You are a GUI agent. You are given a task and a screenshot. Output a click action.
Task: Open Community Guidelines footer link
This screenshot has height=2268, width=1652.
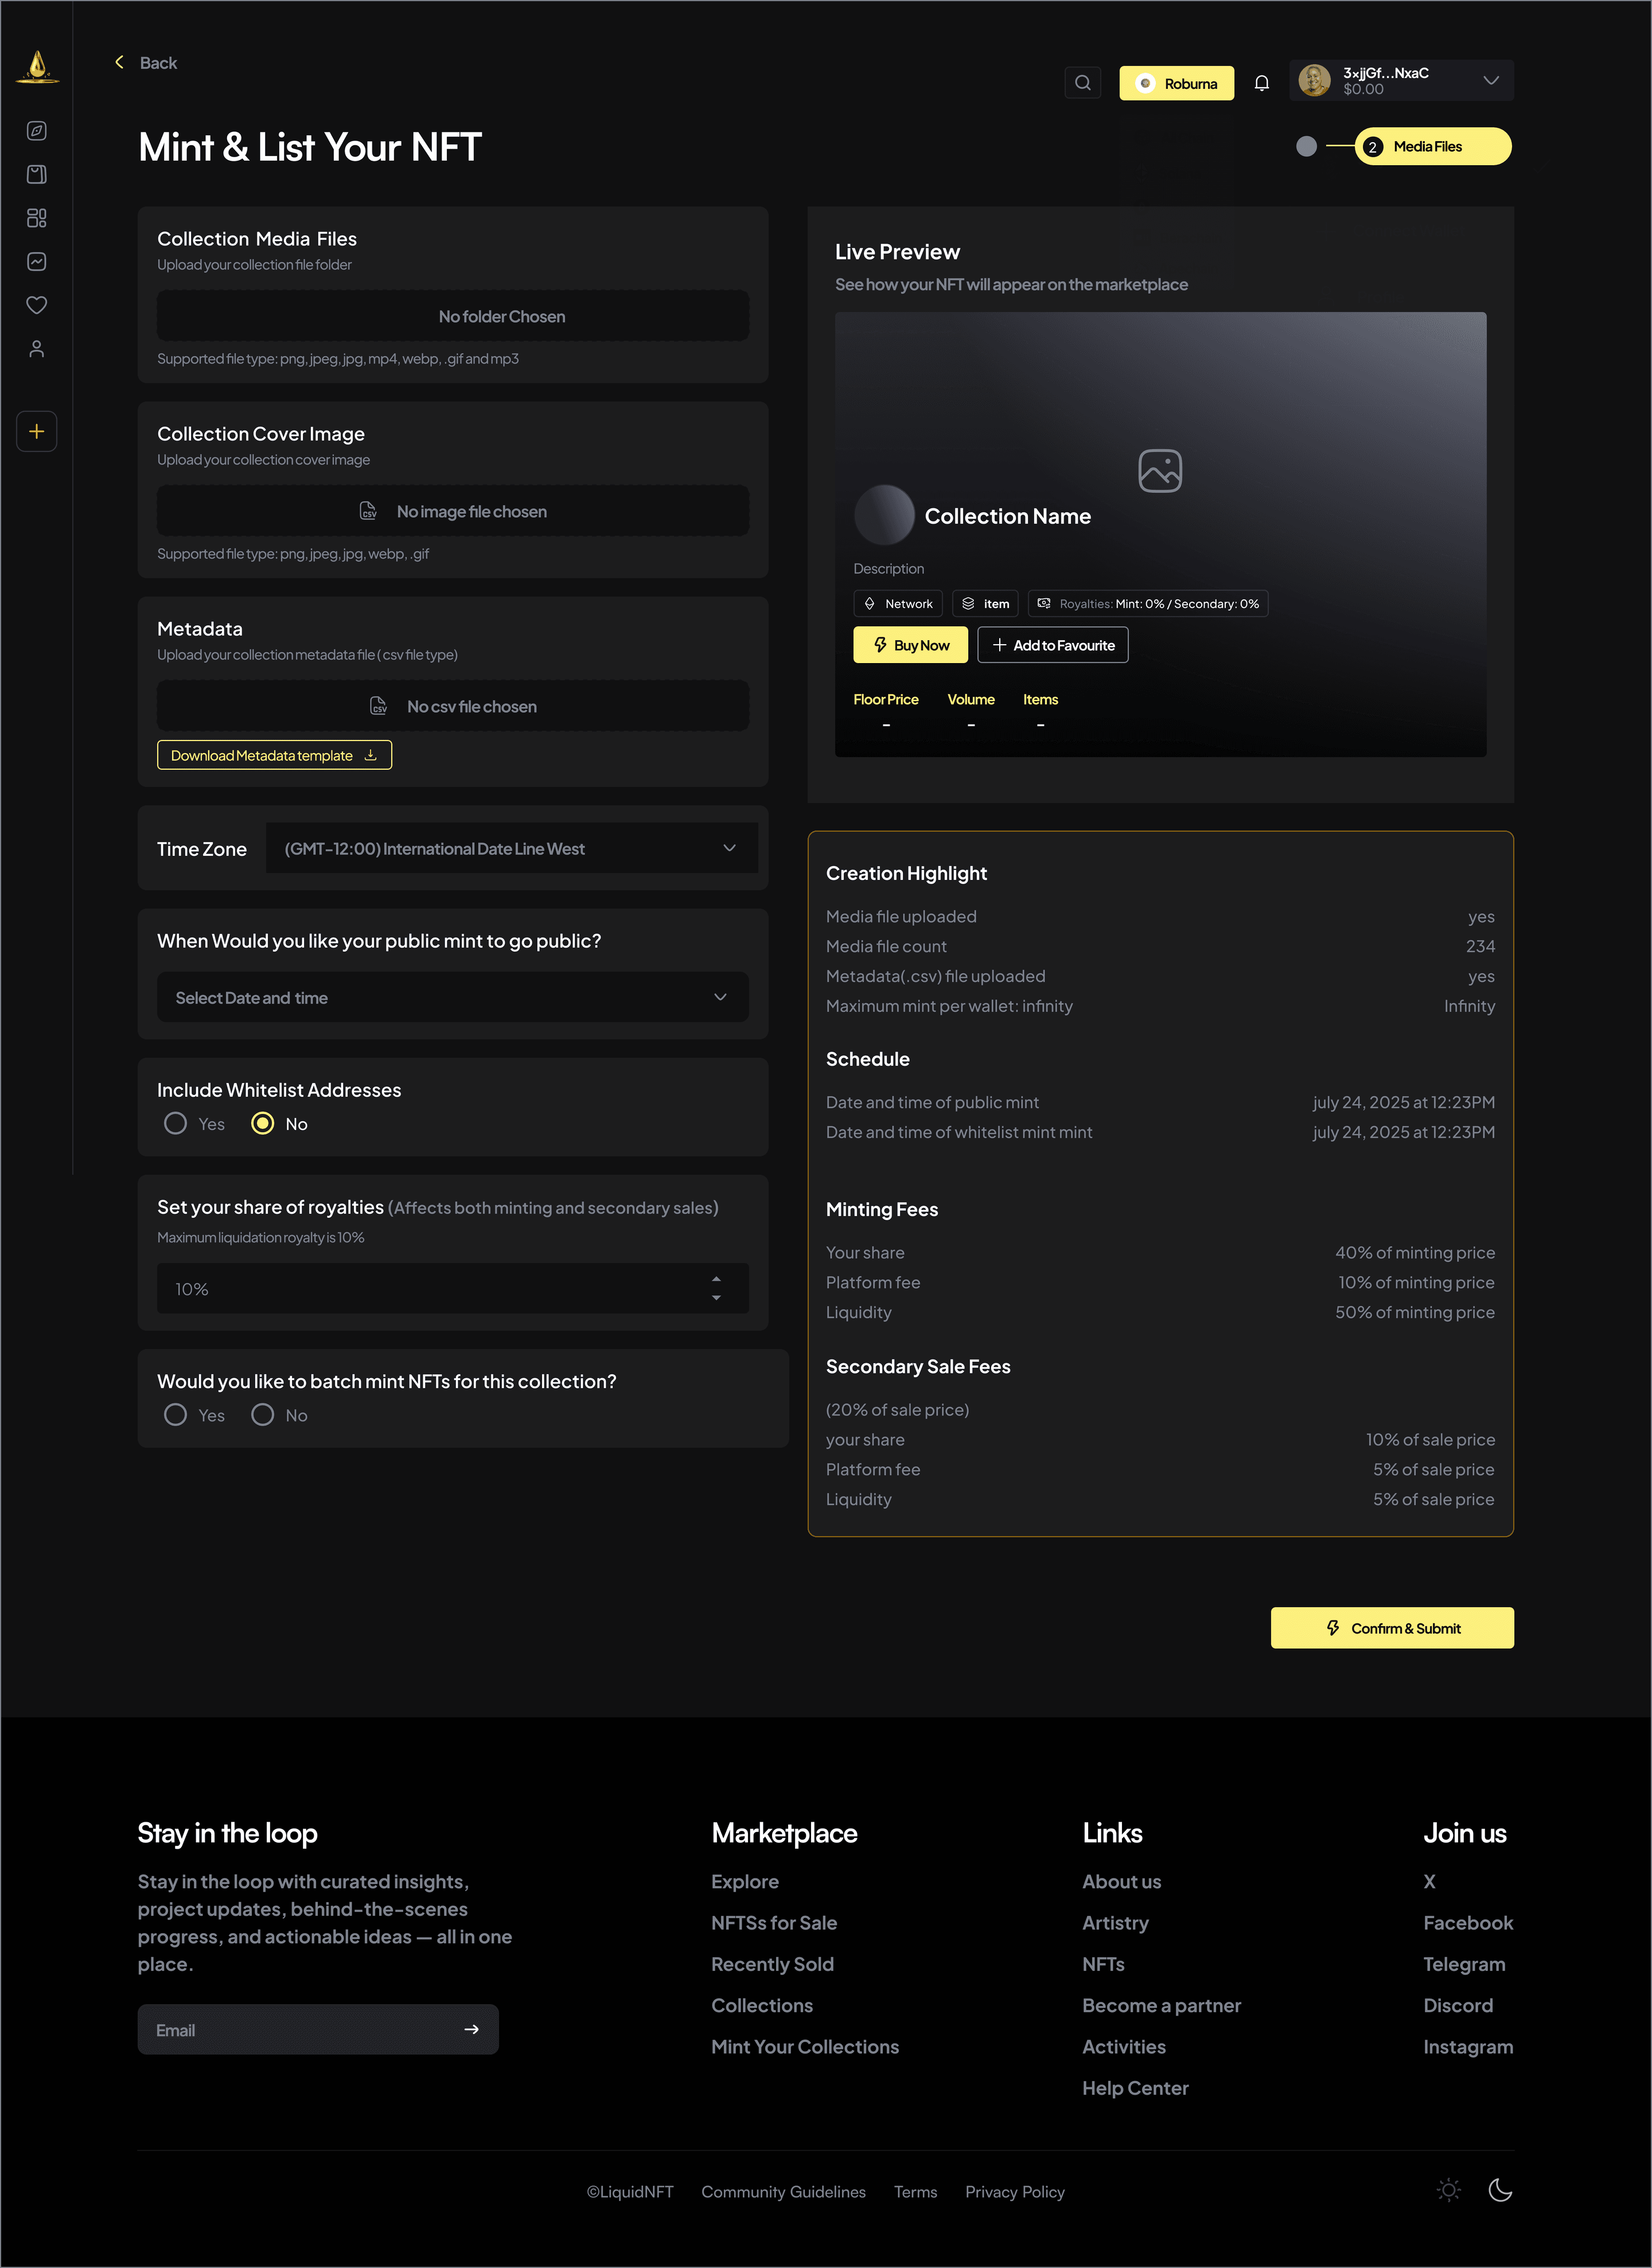tap(783, 2191)
